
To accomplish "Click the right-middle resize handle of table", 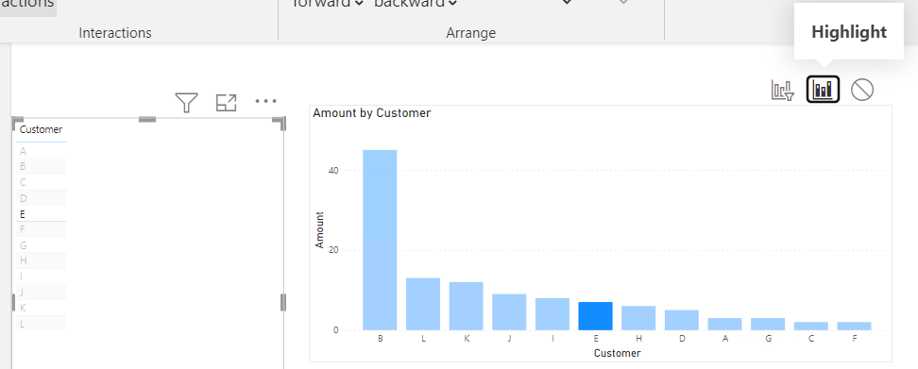I will (283, 302).
